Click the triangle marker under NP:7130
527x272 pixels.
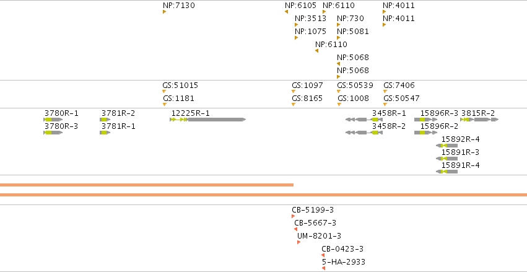click(164, 12)
